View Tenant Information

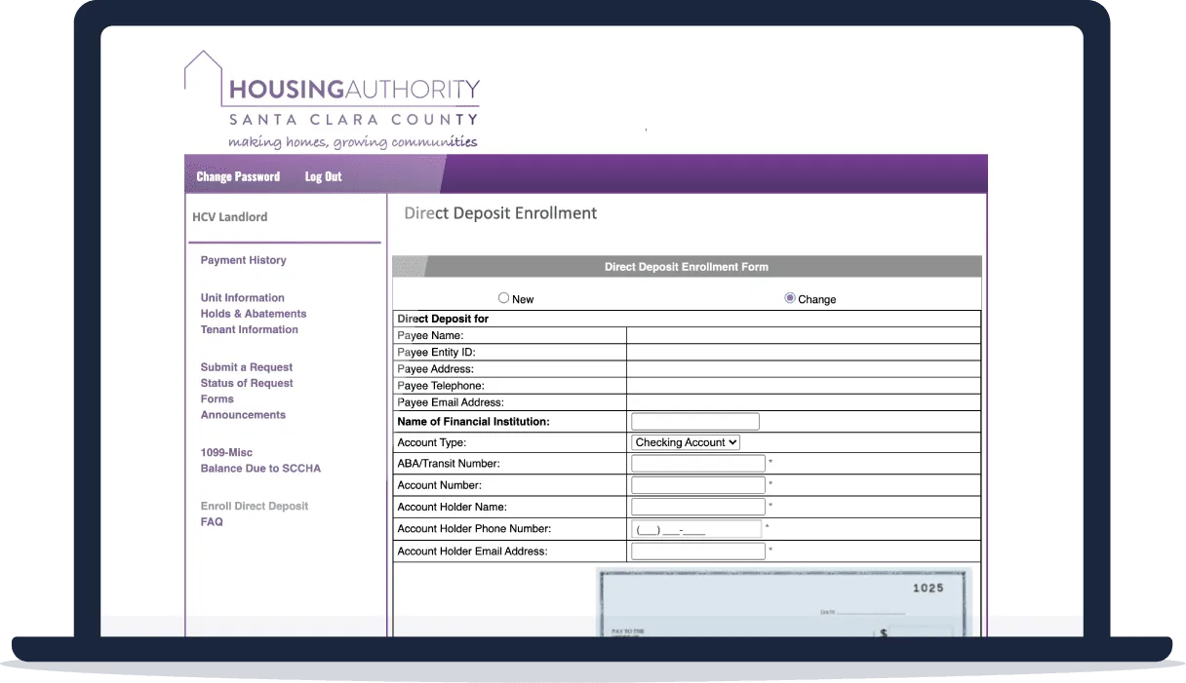coord(249,329)
